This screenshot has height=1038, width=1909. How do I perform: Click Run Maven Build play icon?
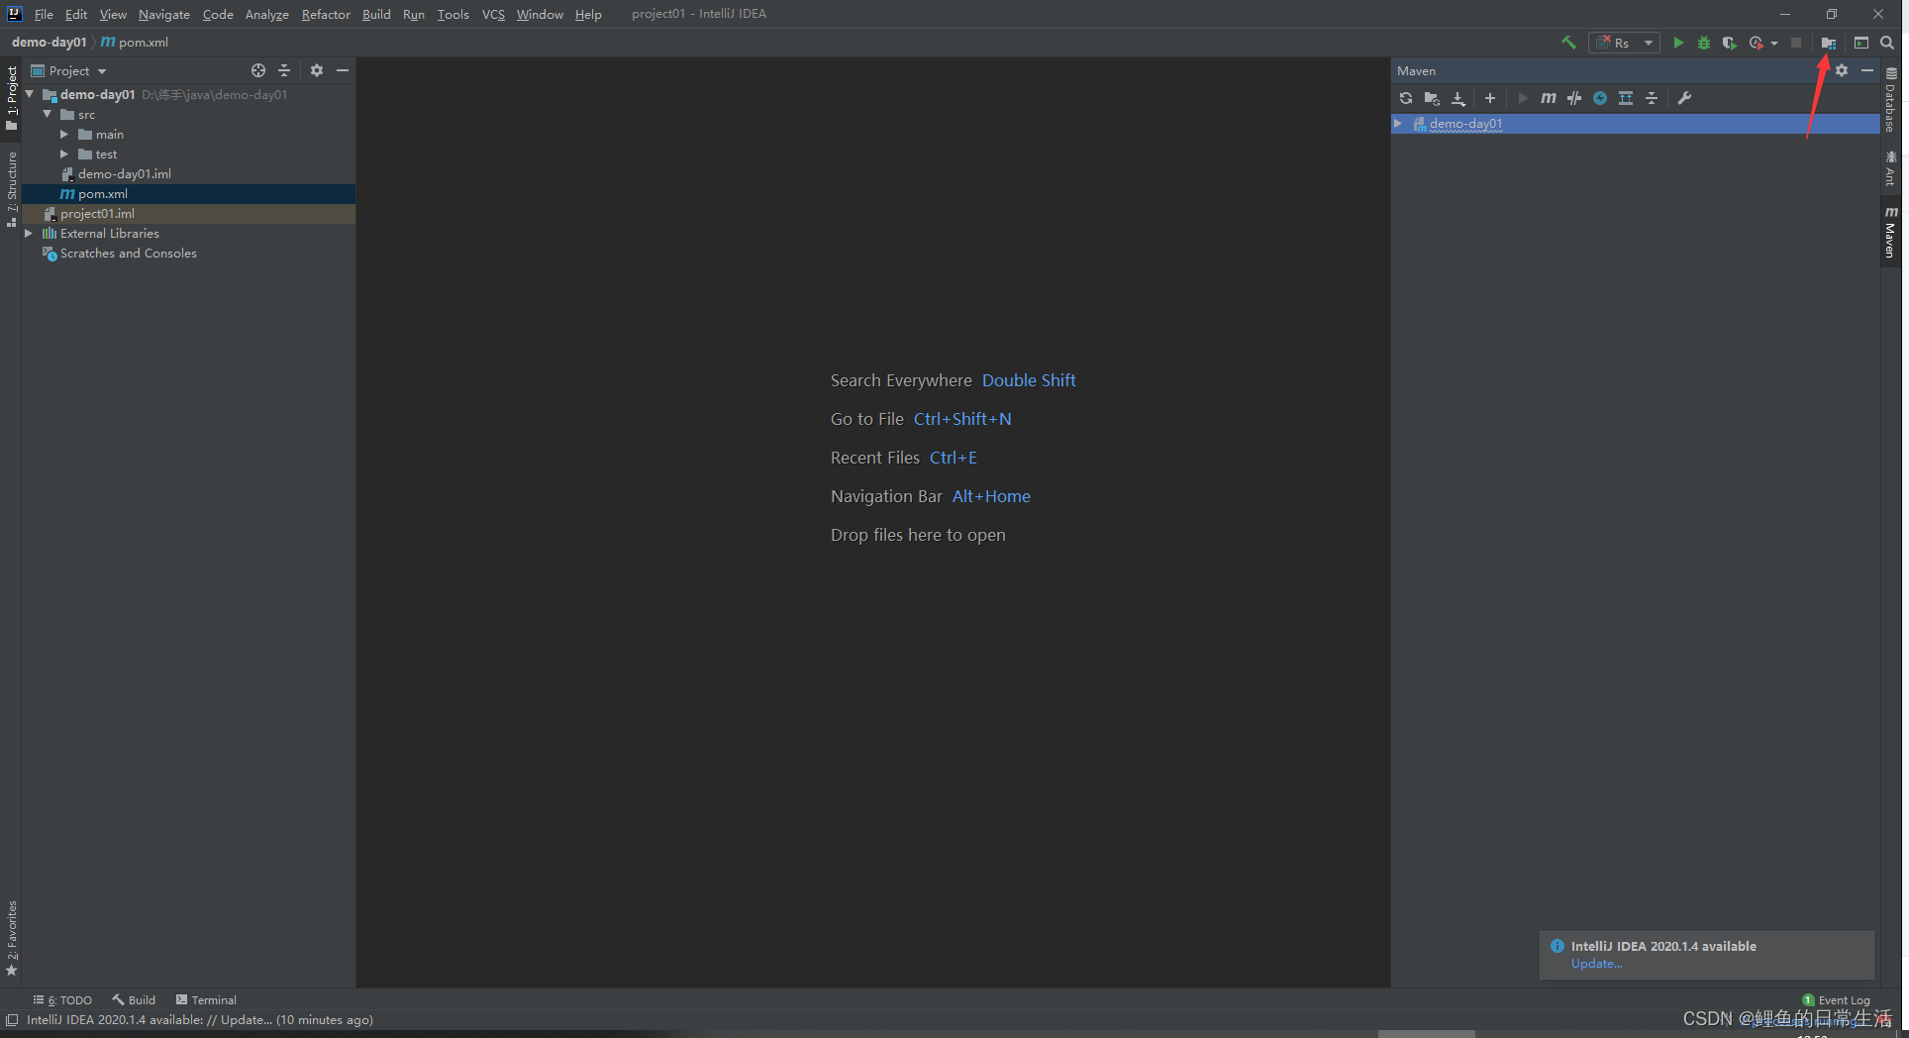click(x=1523, y=98)
